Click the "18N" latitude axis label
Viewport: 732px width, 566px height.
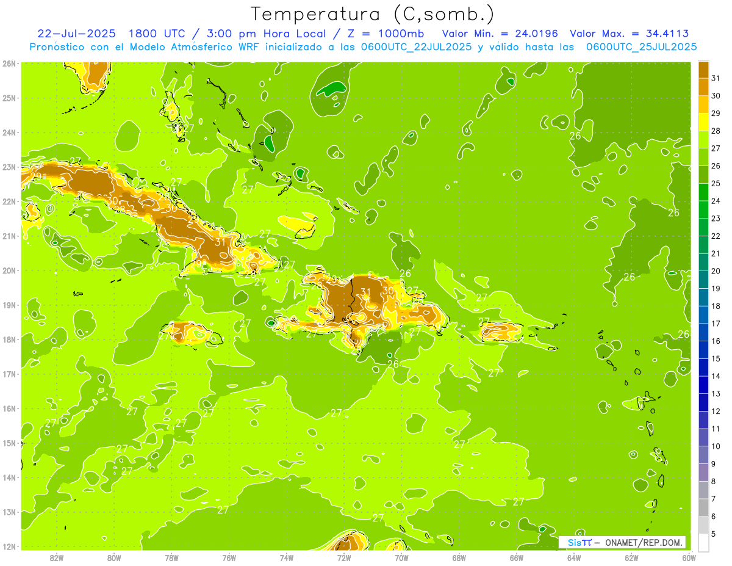[9, 339]
